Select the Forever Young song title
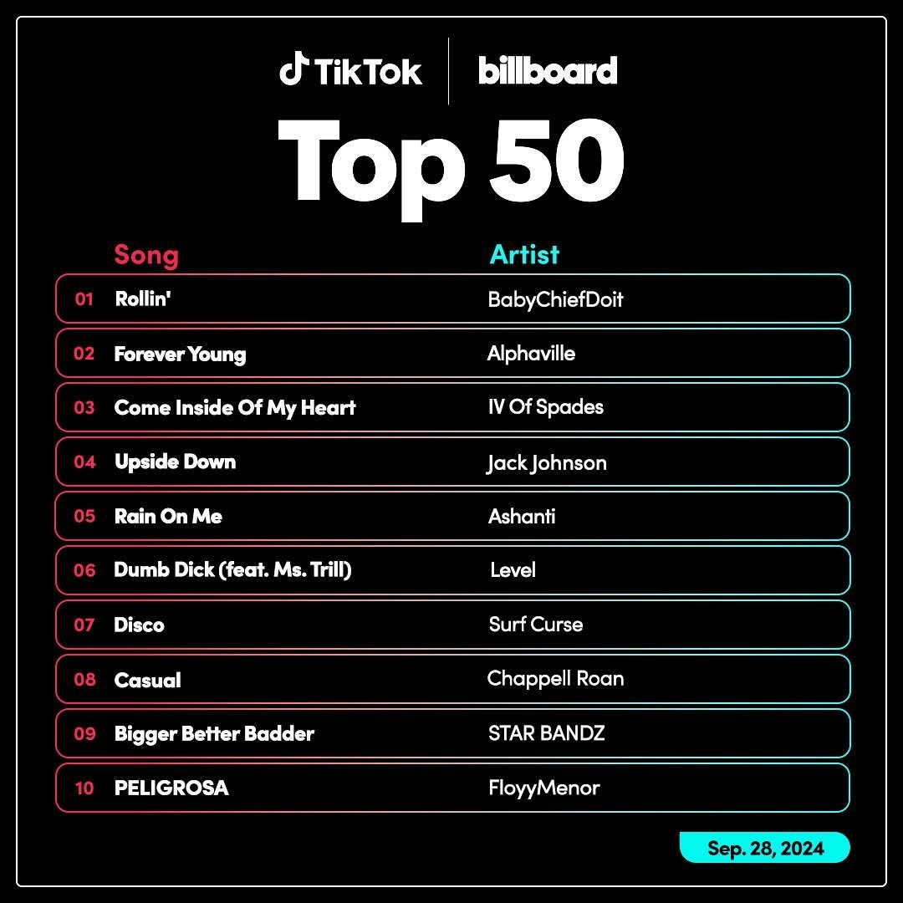The height and width of the screenshot is (903, 903). 180,355
